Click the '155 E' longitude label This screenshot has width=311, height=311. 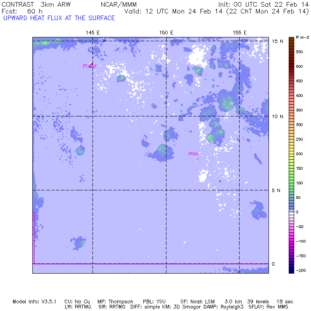(x=240, y=33)
